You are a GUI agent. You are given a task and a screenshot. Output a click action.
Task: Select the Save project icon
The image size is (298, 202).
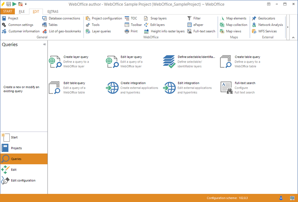[8, 4]
